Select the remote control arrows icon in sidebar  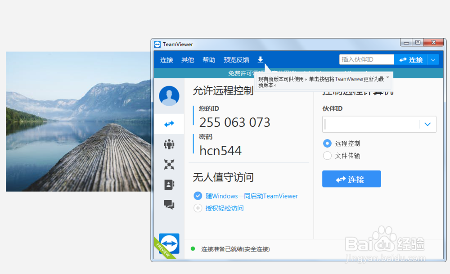[169, 124]
